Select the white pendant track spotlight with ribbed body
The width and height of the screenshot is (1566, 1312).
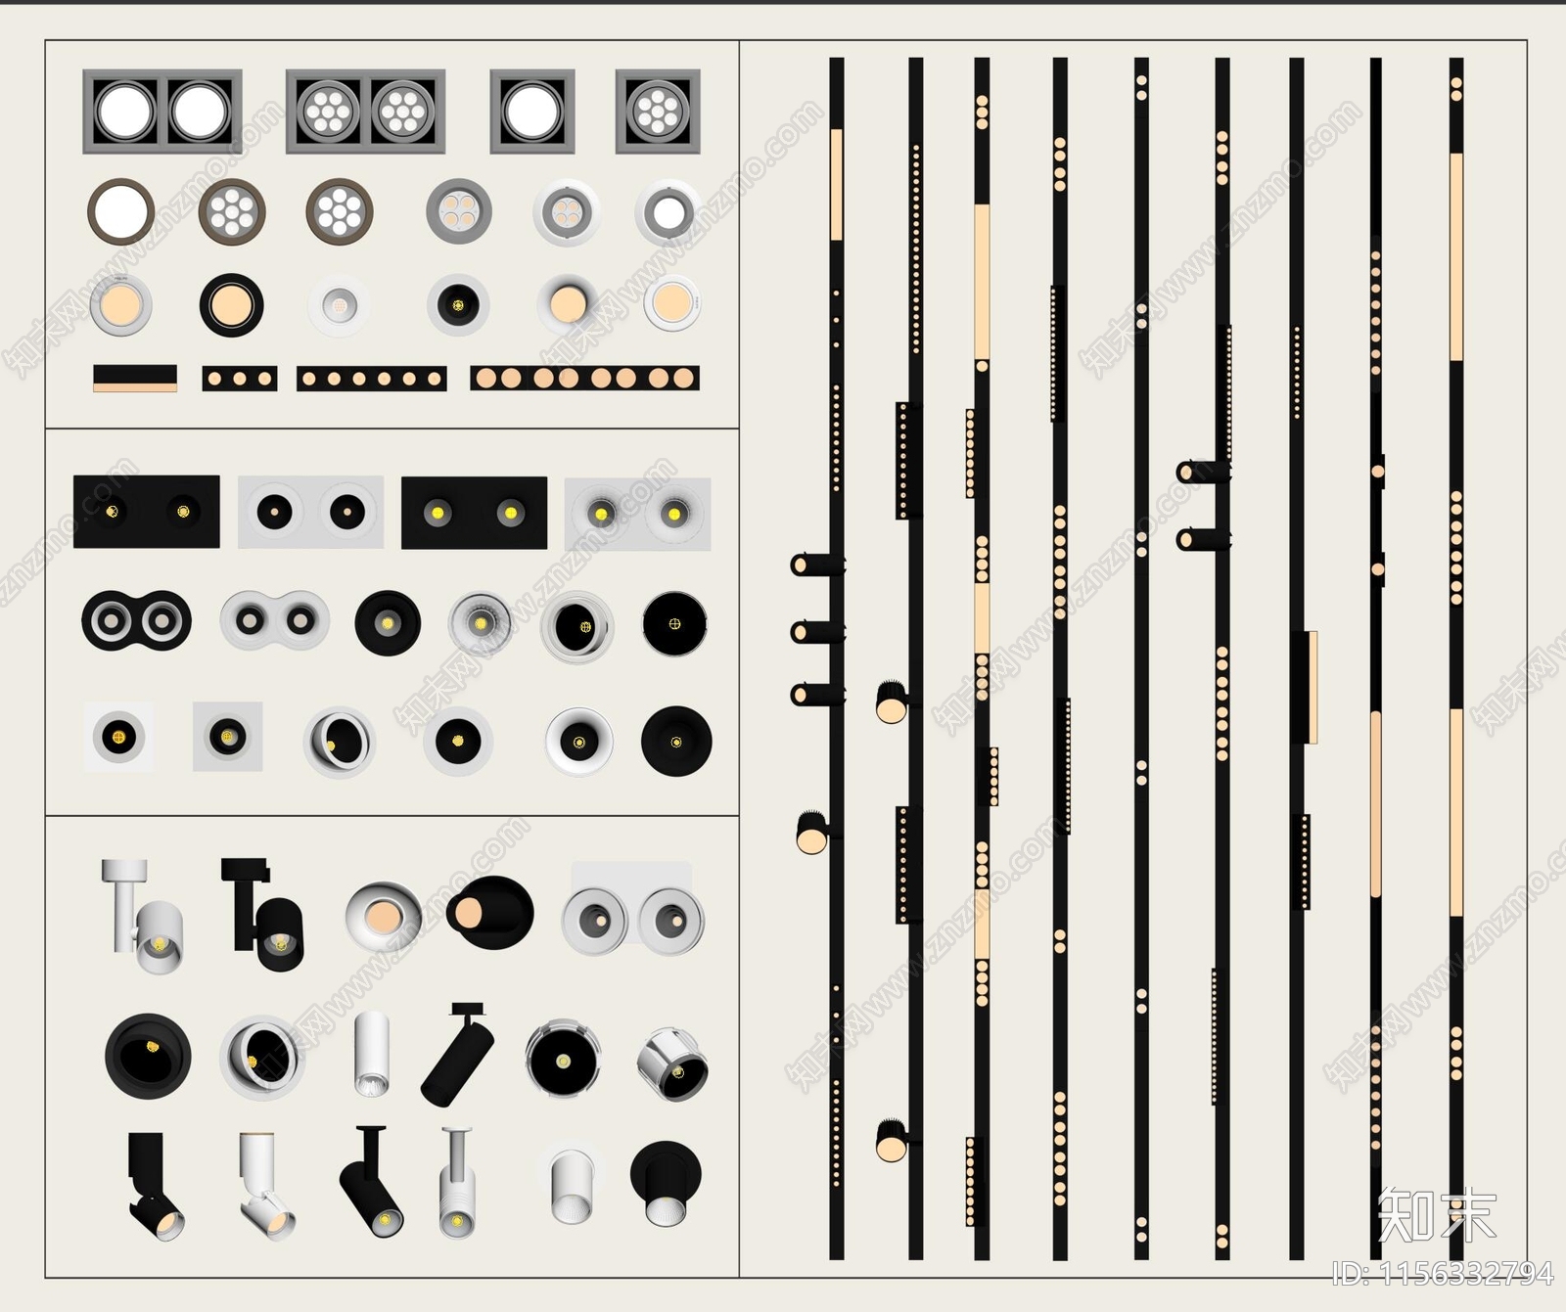point(457,1183)
